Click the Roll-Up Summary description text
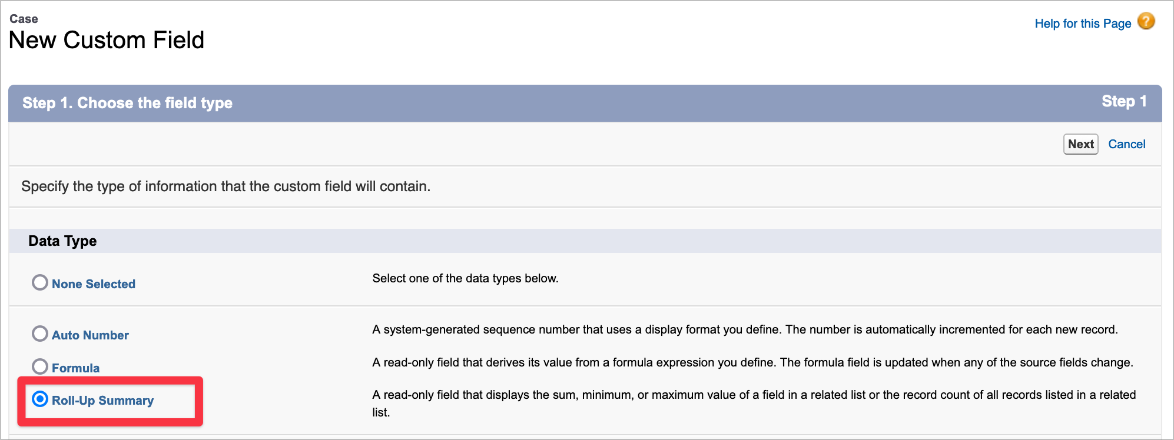1174x440 pixels. [754, 395]
